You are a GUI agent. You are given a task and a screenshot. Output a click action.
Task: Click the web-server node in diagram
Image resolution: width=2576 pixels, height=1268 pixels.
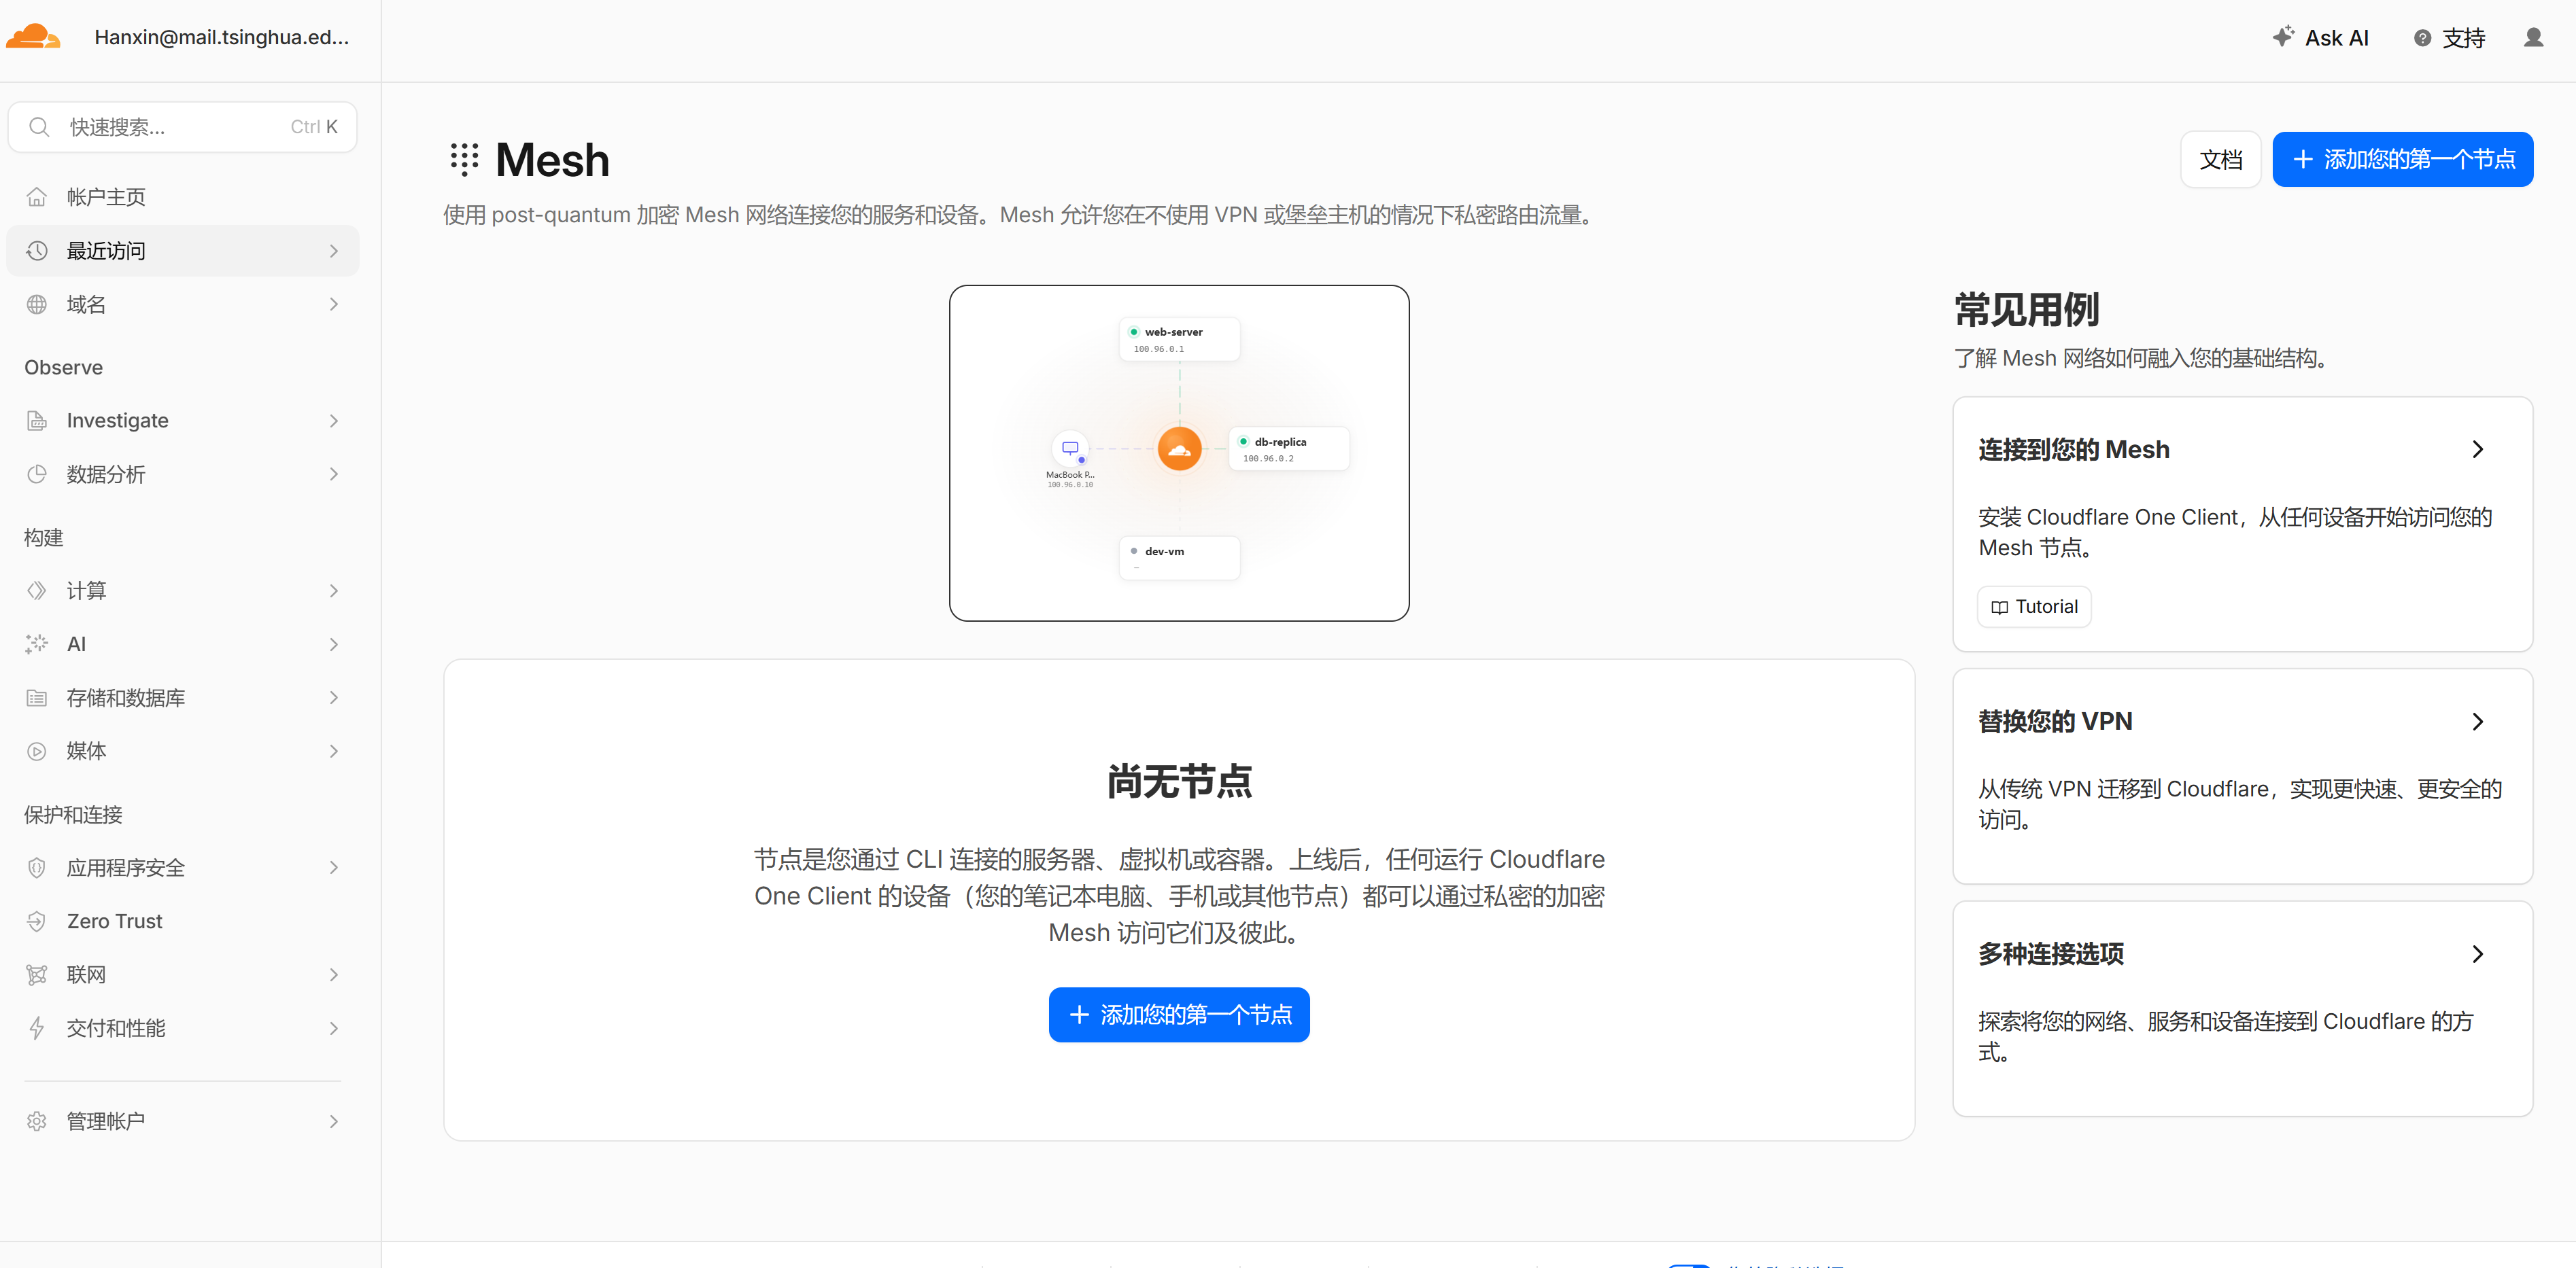[1179, 340]
